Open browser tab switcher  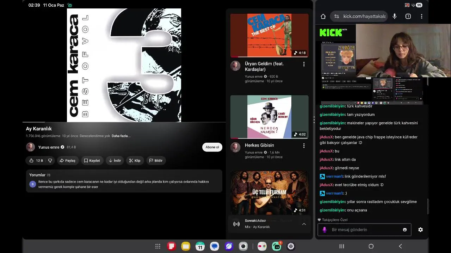click(408, 16)
